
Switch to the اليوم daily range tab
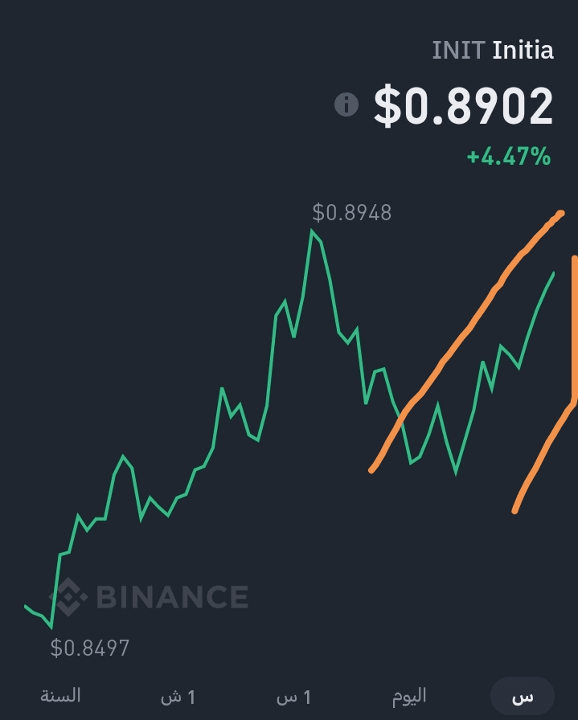pyautogui.click(x=409, y=696)
